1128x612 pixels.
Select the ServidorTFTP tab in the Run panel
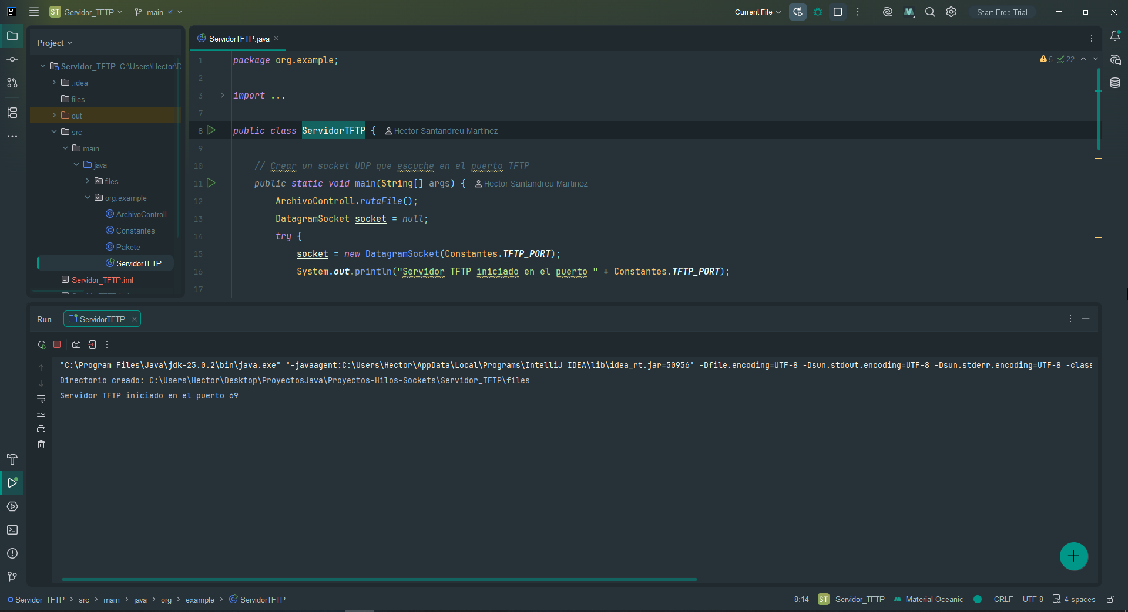tap(102, 319)
